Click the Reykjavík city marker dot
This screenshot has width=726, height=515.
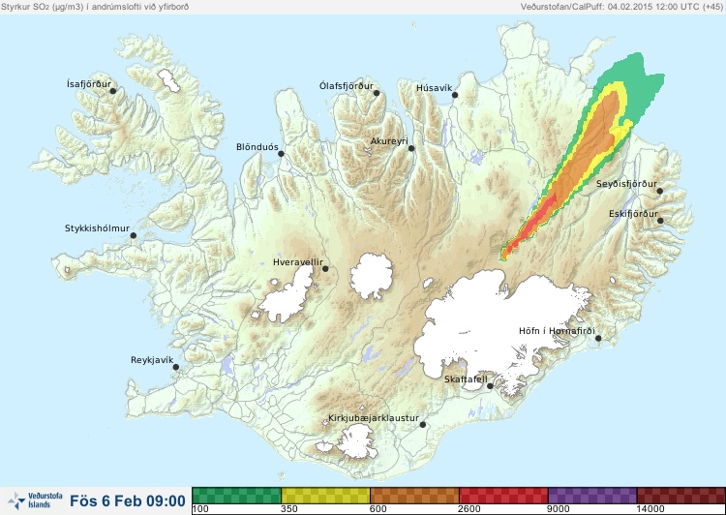[176, 367]
